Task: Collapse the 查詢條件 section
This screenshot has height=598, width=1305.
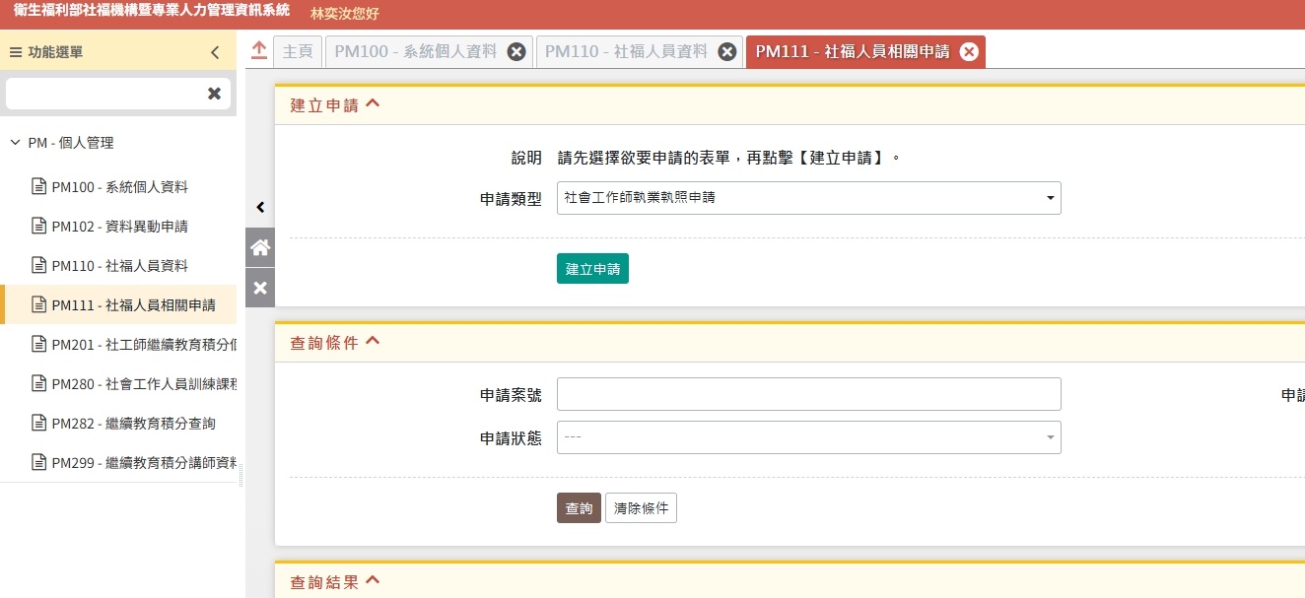Action: 373,342
